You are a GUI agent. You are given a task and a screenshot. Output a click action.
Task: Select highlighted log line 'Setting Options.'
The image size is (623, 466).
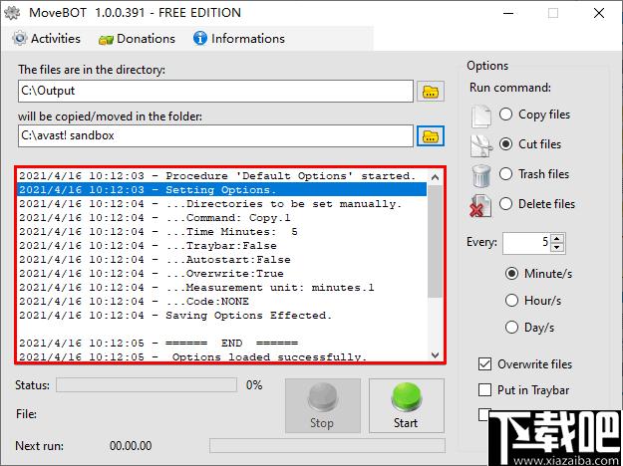click(x=222, y=190)
